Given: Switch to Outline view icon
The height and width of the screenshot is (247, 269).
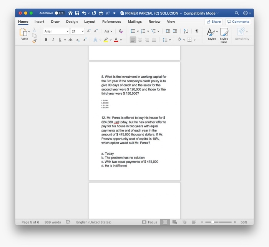Looking at the screenshot, I should pyautogui.click(x=184, y=222).
